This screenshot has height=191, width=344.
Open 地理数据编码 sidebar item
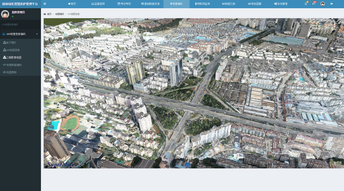(x=14, y=65)
